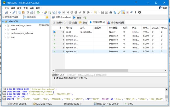
Task: Click the delete row minus icon
Action: tap(76, 12)
